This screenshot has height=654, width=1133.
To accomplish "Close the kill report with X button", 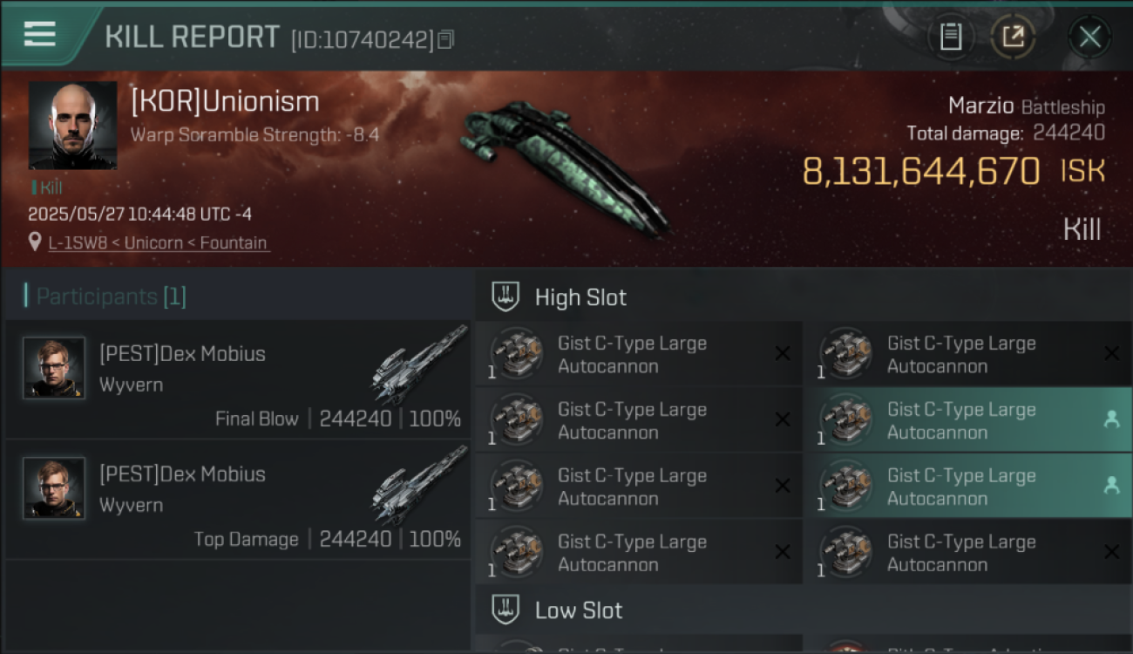I will point(1089,37).
